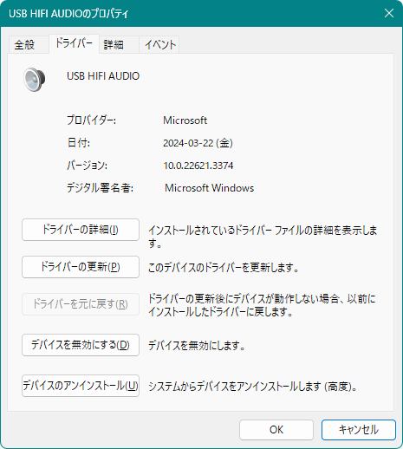
Task: Close the USB HIFI AUDIO properties dialog
Action: click(x=389, y=13)
